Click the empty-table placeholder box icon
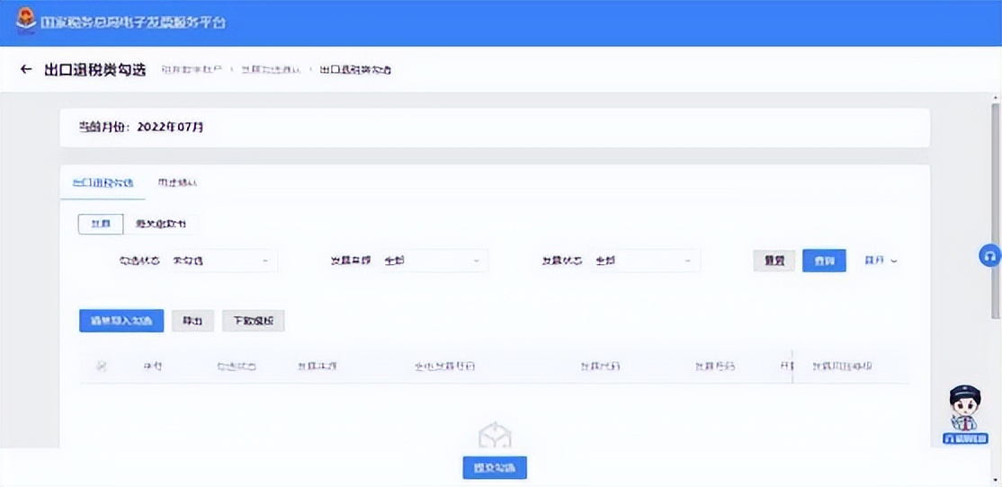This screenshot has height=487, width=1002. [495, 434]
